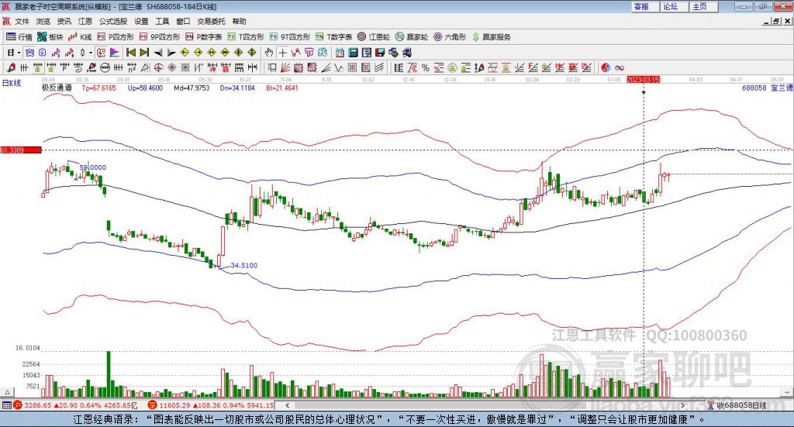
Task: Select the circled target cycle tool
Action: tap(158, 67)
